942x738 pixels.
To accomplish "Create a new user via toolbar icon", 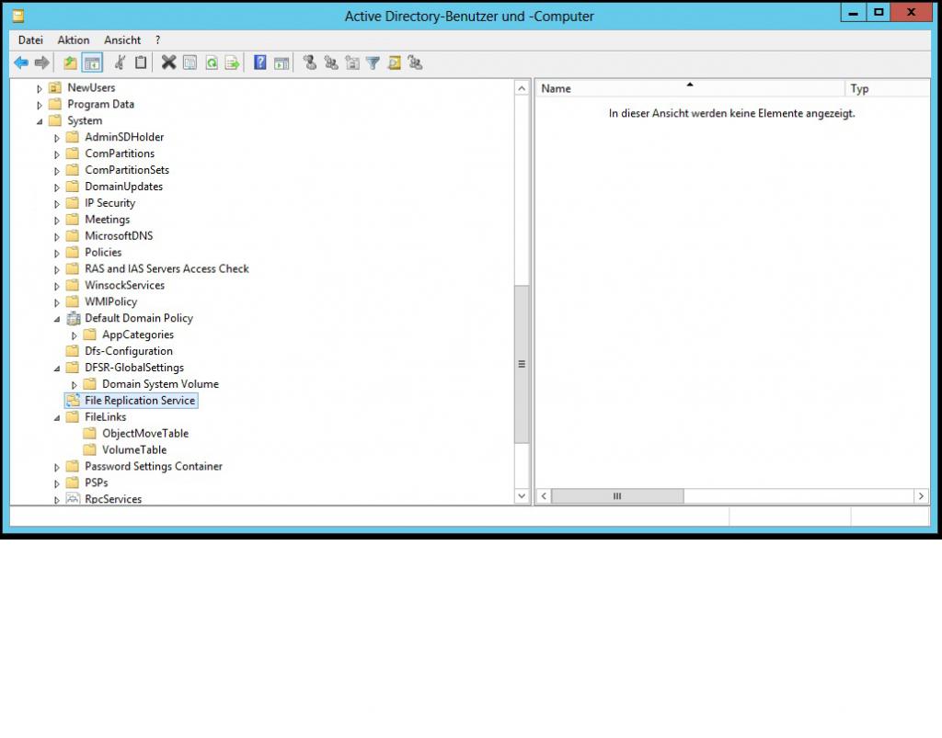I will [310, 62].
